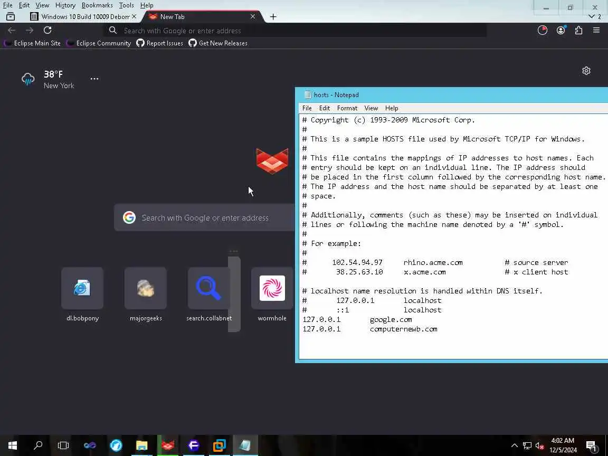Click the x.acme.com example text
Screen dimensions: 608x456
click(x=424, y=272)
